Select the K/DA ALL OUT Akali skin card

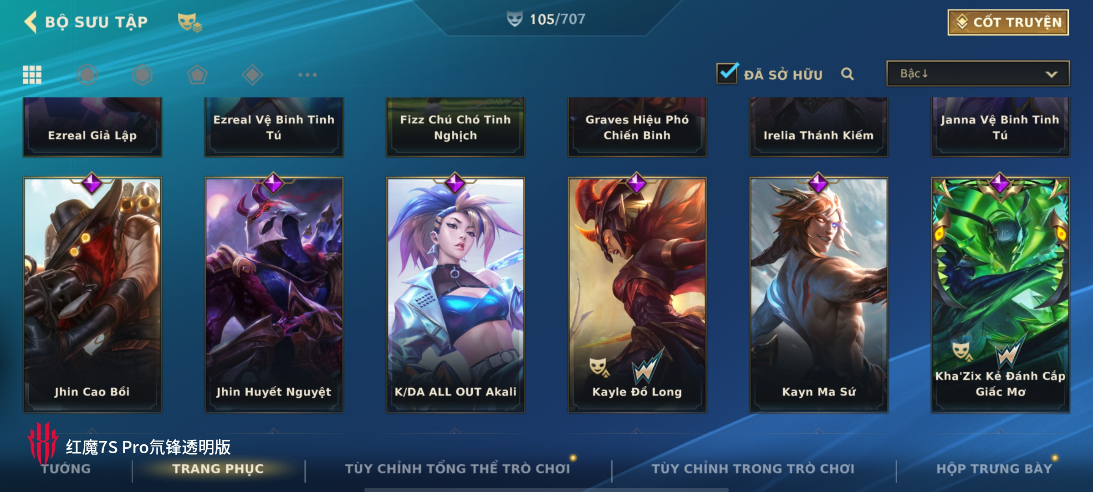[455, 295]
